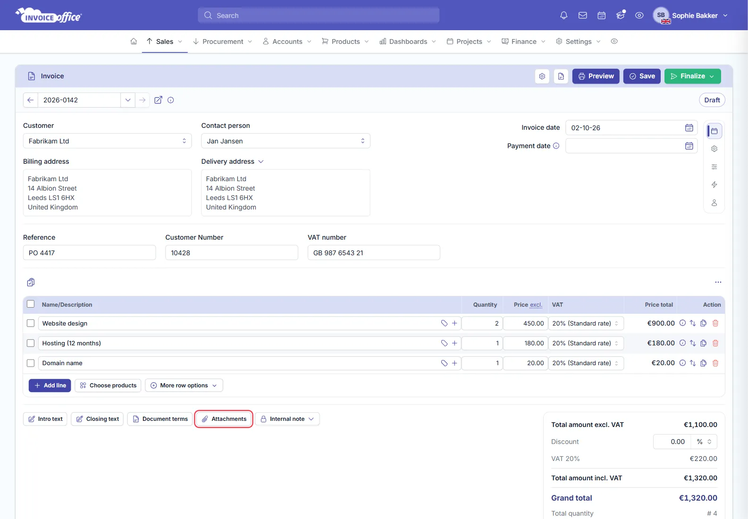748x519 pixels.
Task: Open the invoice in a new window icon
Action: (x=158, y=100)
